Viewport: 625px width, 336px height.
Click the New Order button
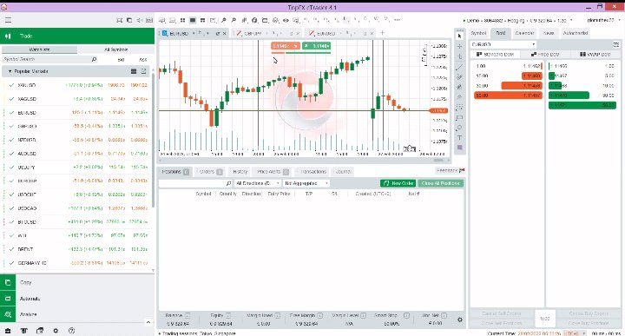tap(398, 183)
